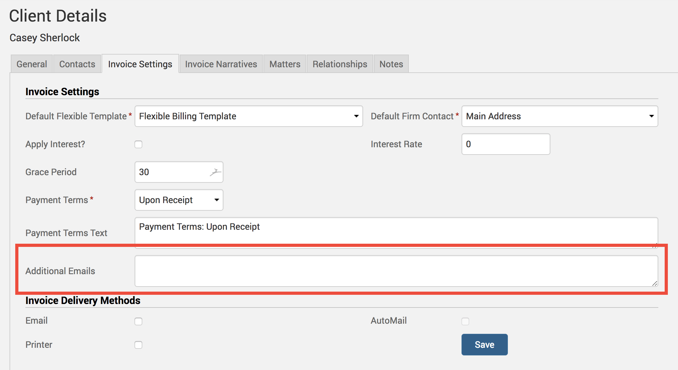678x370 pixels.
Task: Click into the Additional Emails text area
Action: coord(396,271)
